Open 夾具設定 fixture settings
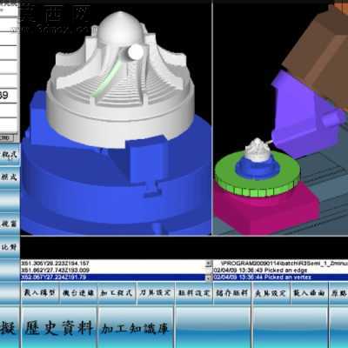 click(271, 293)
